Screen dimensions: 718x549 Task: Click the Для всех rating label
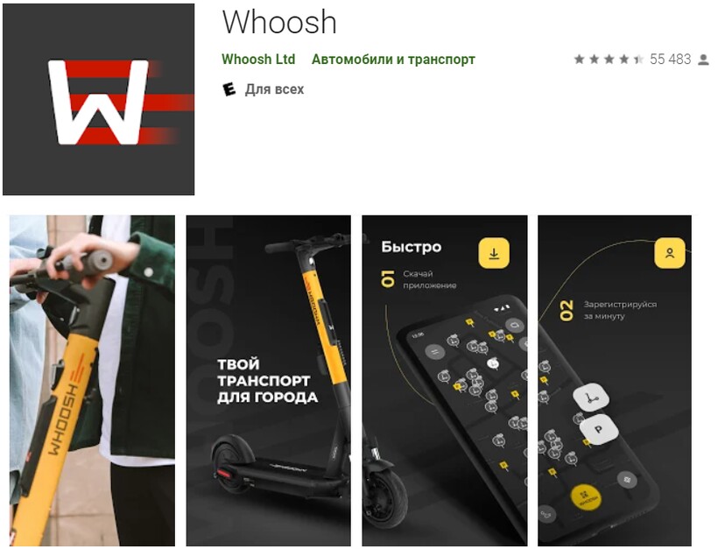click(x=274, y=88)
